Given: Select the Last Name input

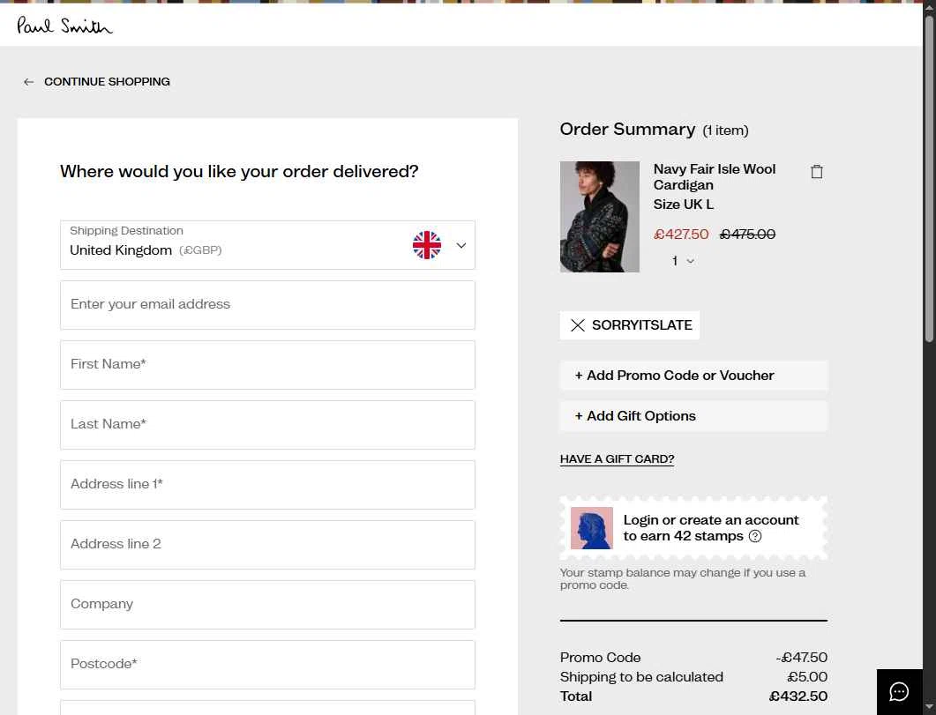Looking at the screenshot, I should click(267, 425).
